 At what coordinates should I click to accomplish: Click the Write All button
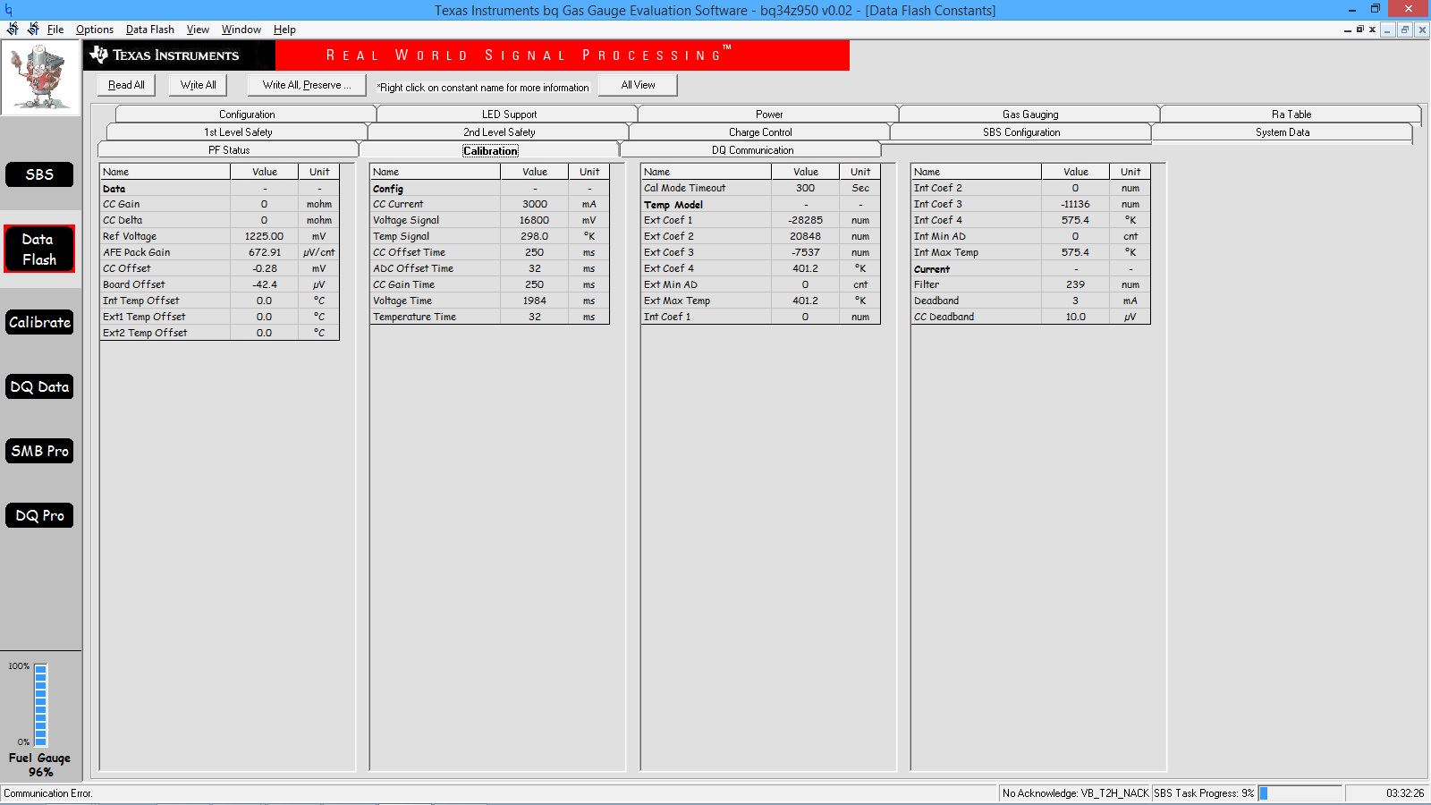[198, 85]
